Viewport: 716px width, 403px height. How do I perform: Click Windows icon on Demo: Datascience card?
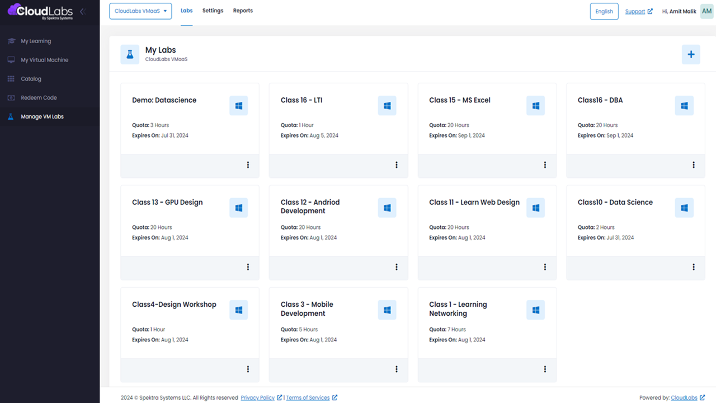tap(239, 106)
